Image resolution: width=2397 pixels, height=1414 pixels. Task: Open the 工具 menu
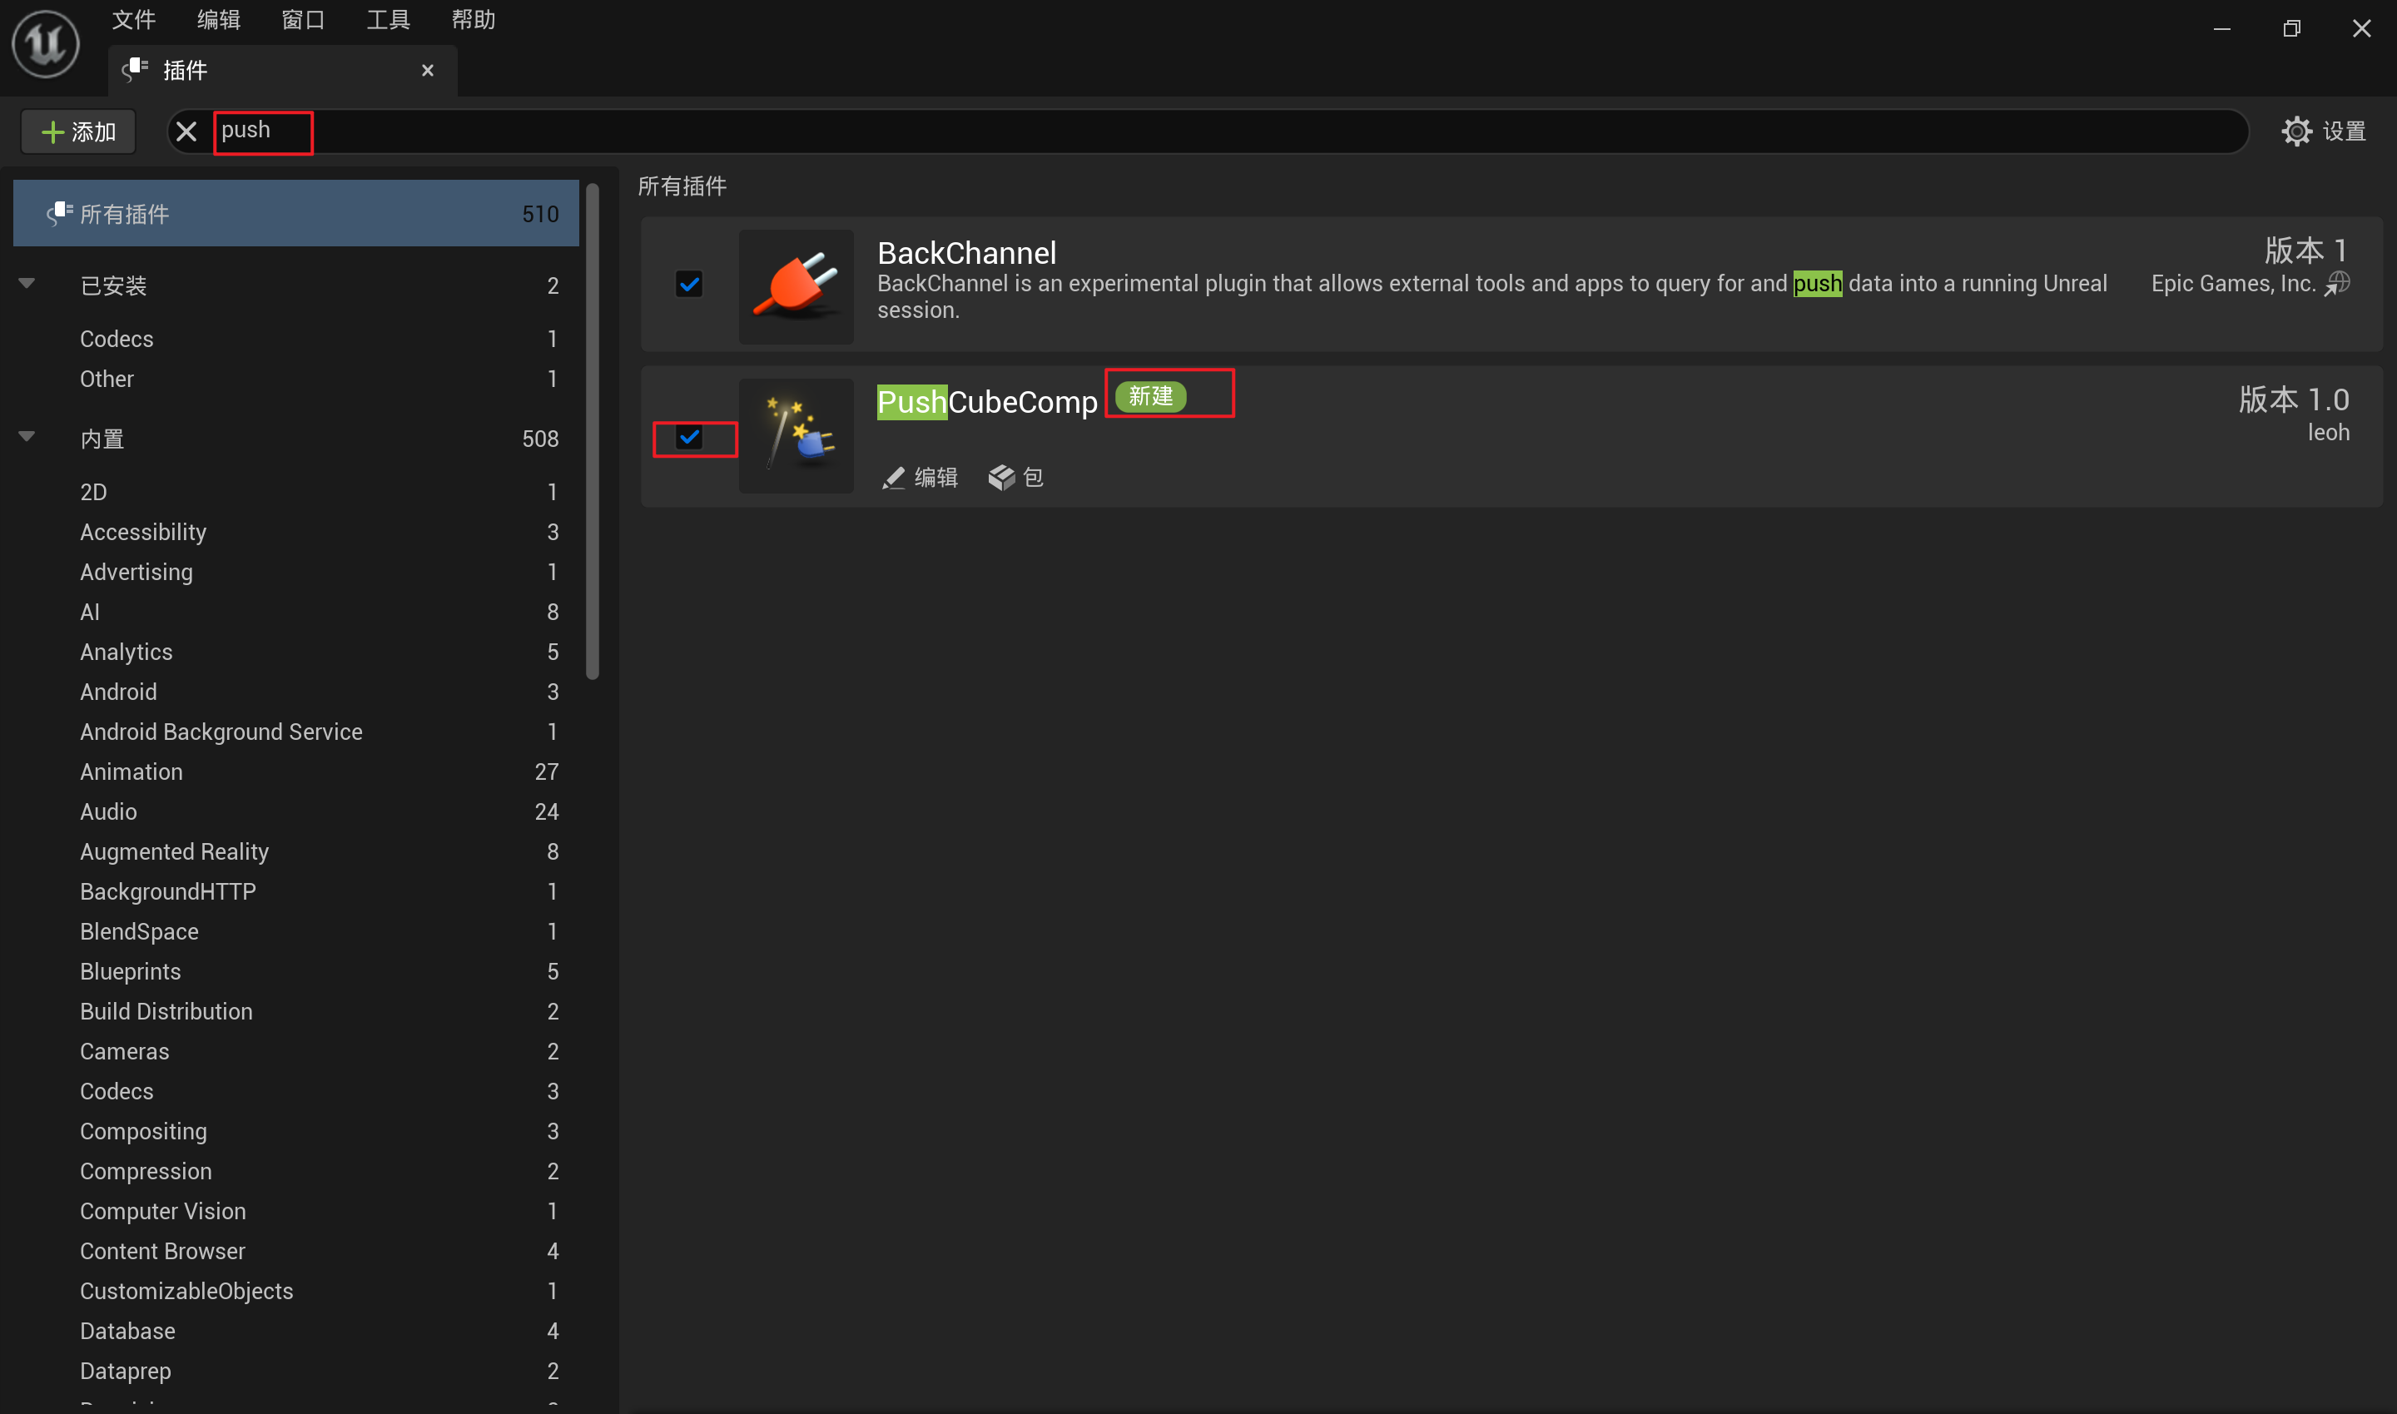click(x=388, y=20)
